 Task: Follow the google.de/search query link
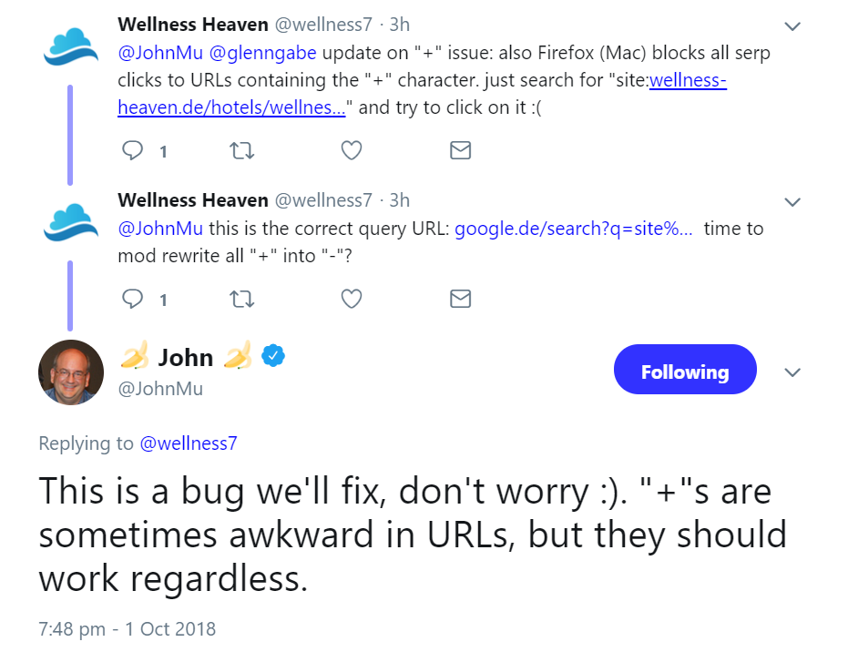(x=573, y=229)
